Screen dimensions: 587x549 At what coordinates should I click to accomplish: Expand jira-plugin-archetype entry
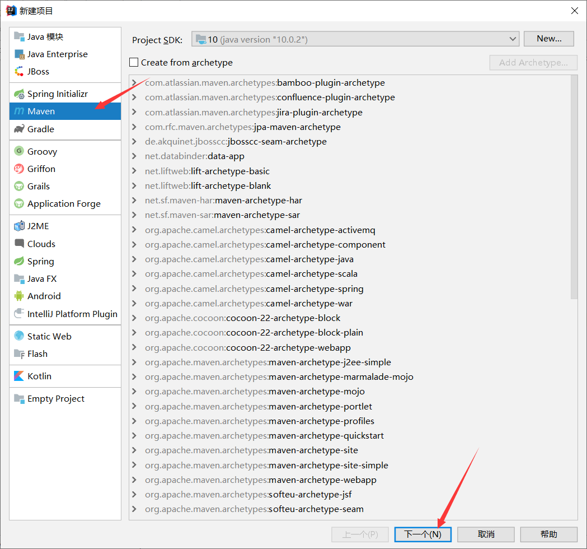click(x=134, y=112)
